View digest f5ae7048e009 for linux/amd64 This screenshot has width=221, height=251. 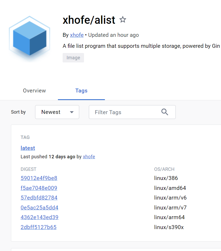tap(39, 188)
